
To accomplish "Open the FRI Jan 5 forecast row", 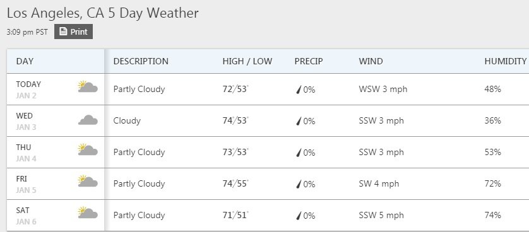I will [x=268, y=183].
